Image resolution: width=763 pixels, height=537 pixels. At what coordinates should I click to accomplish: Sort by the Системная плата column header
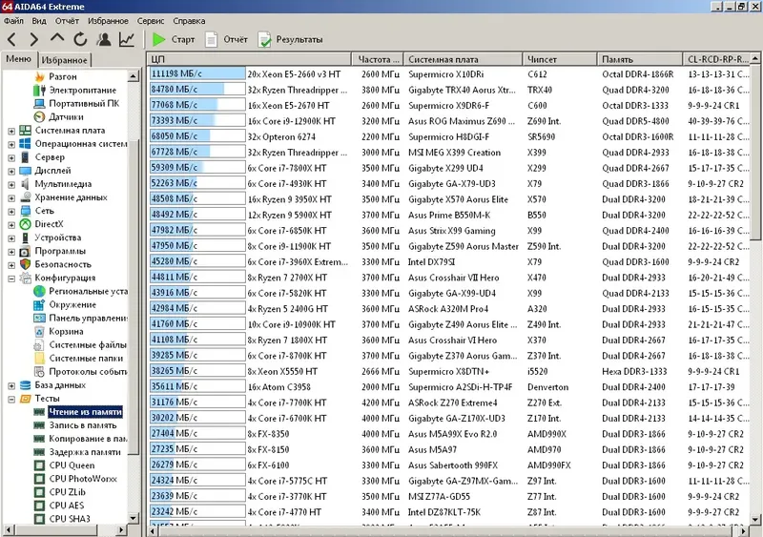pos(463,59)
